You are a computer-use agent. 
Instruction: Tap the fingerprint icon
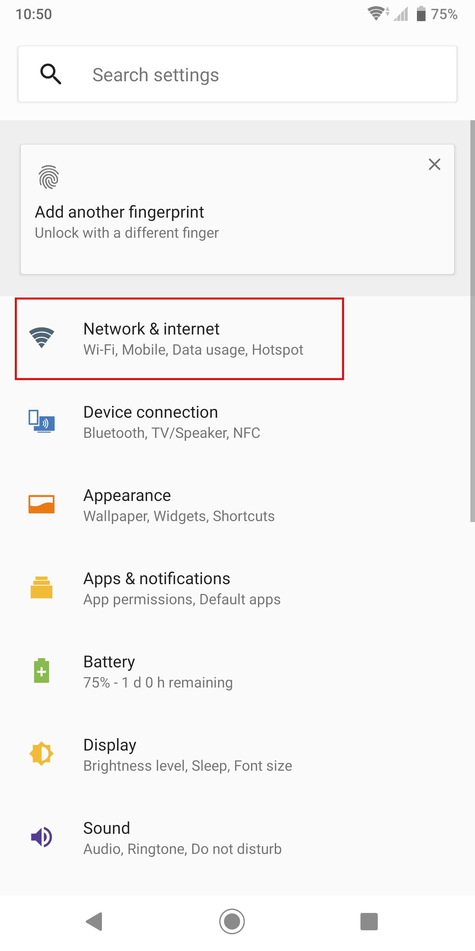[x=49, y=177]
